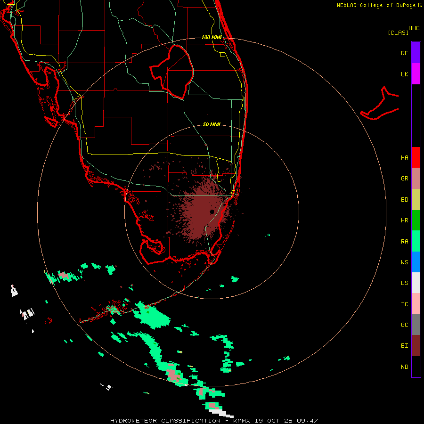Click the 'HR' legend label
The image size is (424, 424).
coord(404,220)
